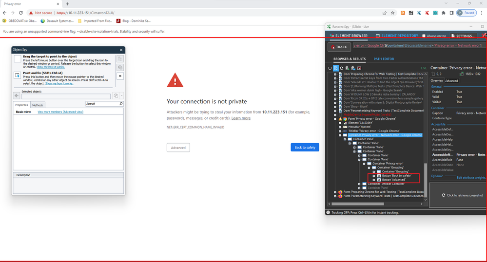Click the vertical scrollbar of element tree
The image size is (487, 262).
[x=426, y=180]
